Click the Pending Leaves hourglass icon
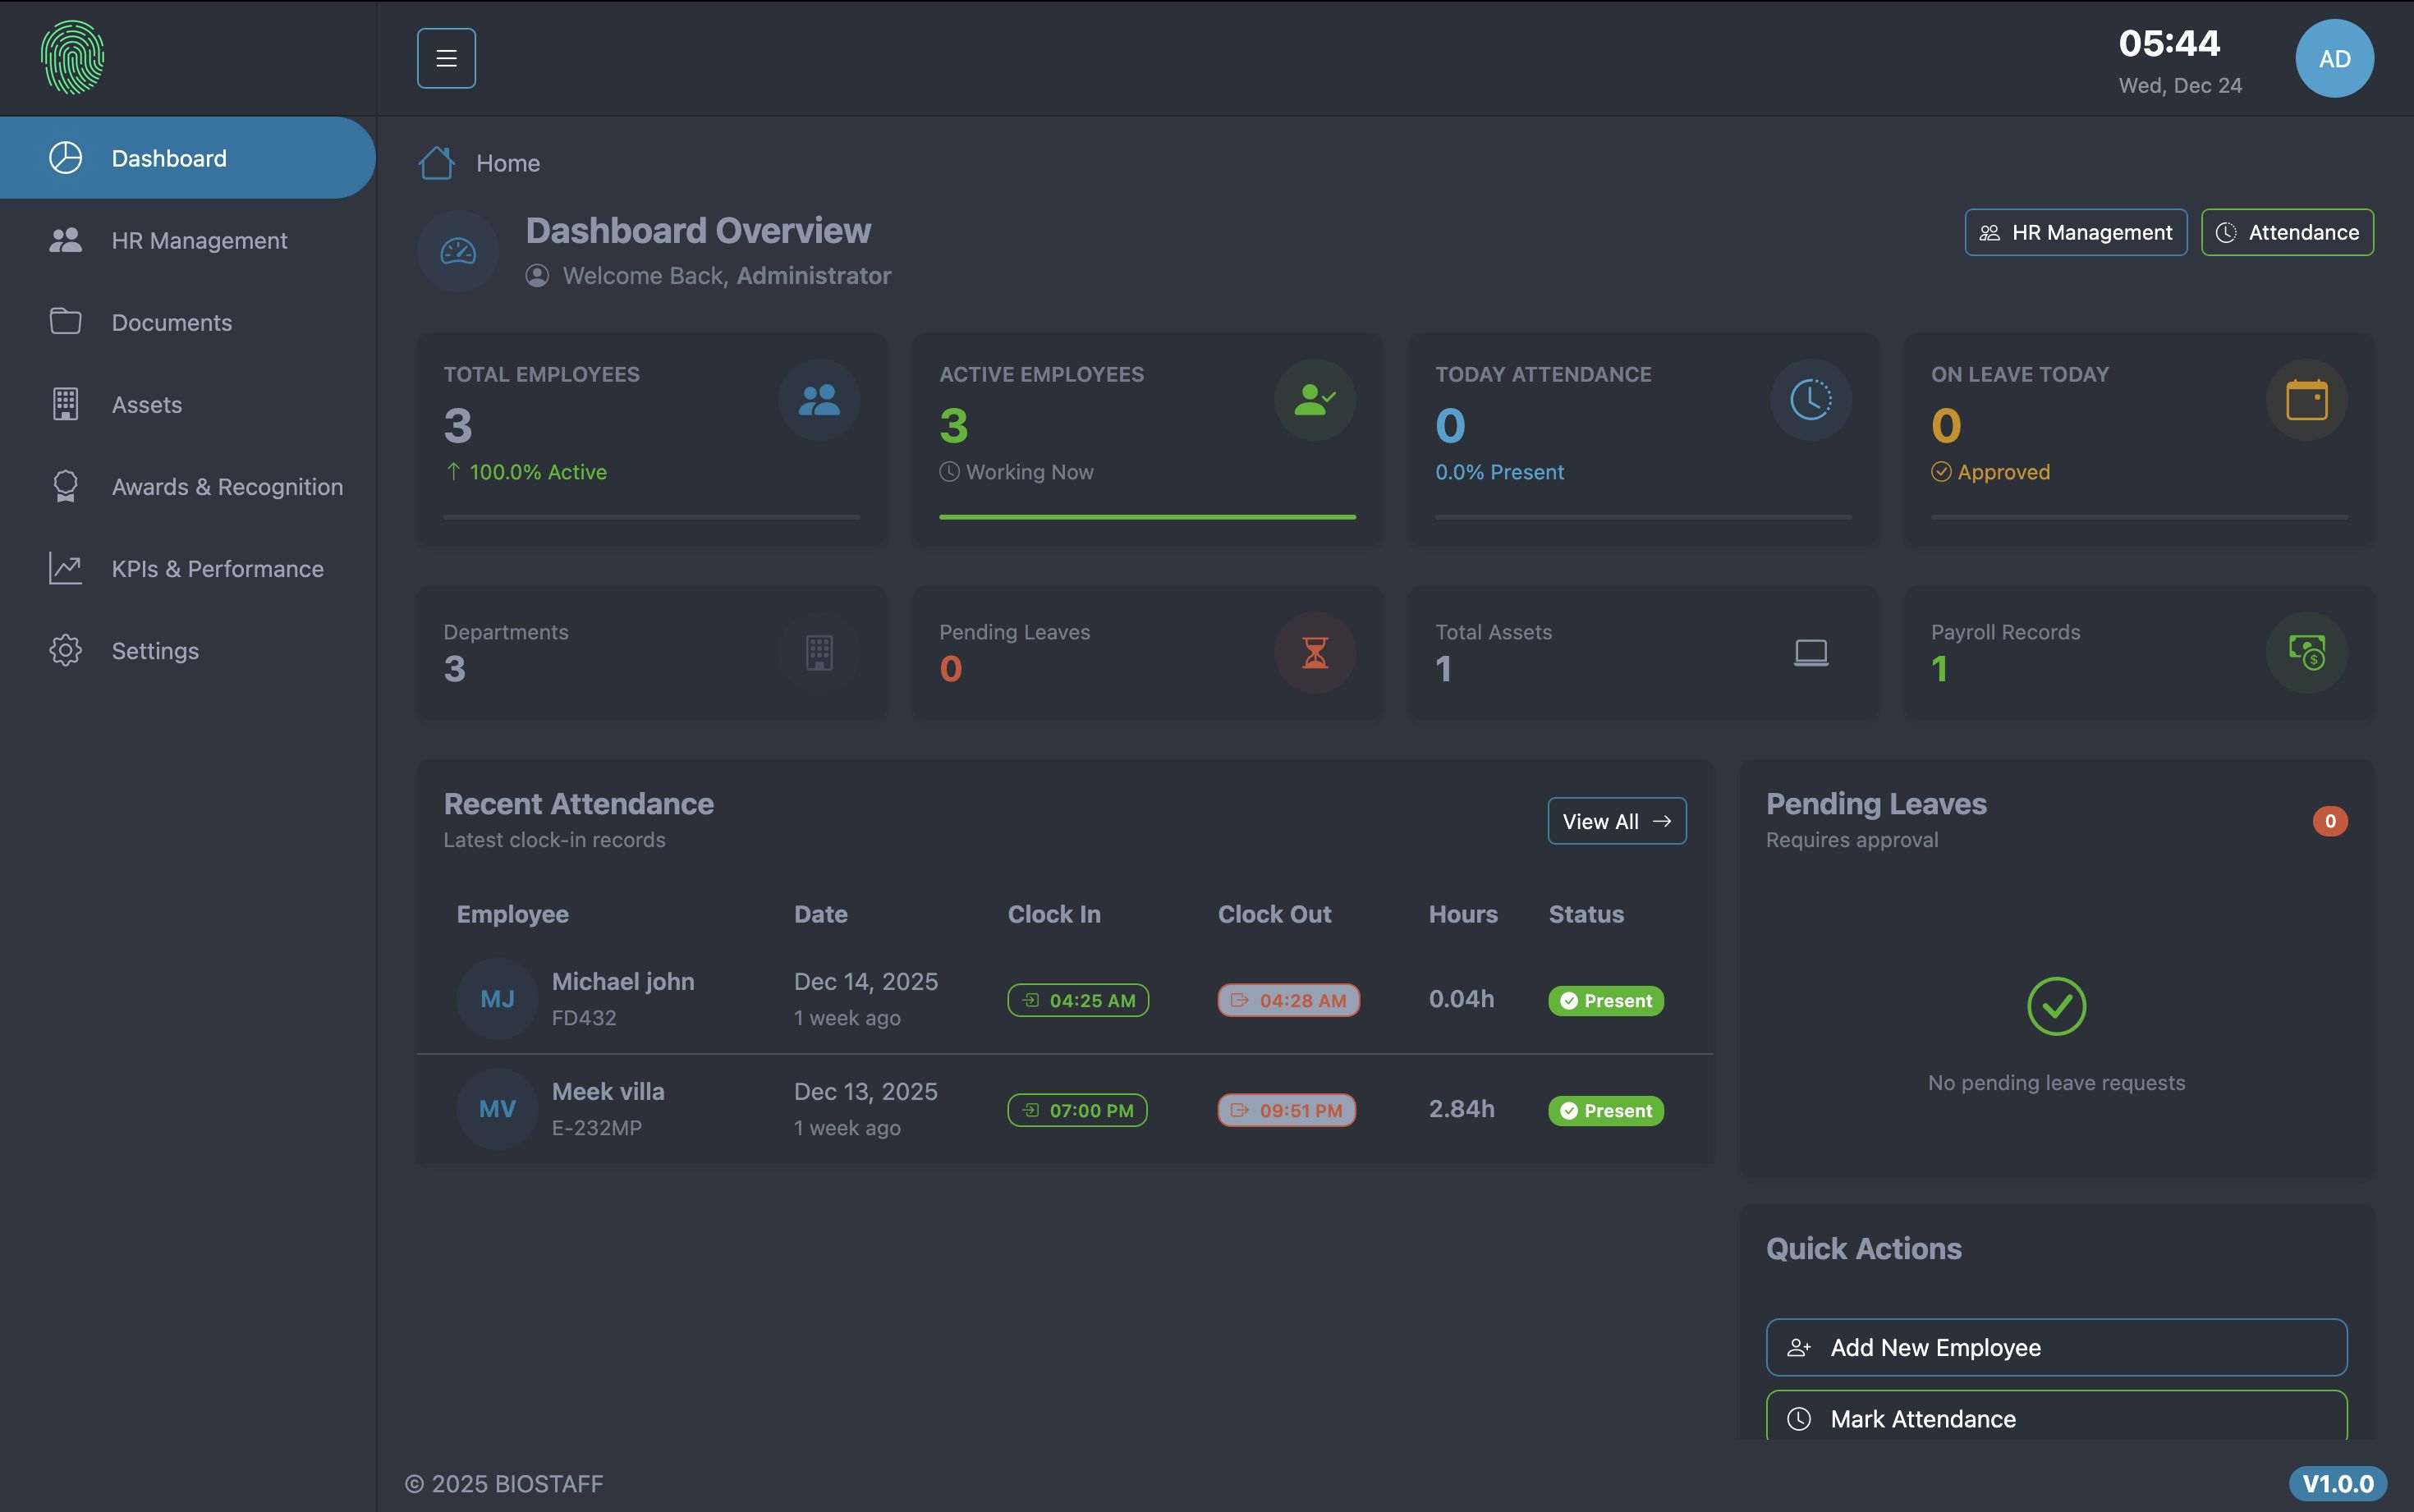The image size is (2414, 1512). (x=1315, y=653)
